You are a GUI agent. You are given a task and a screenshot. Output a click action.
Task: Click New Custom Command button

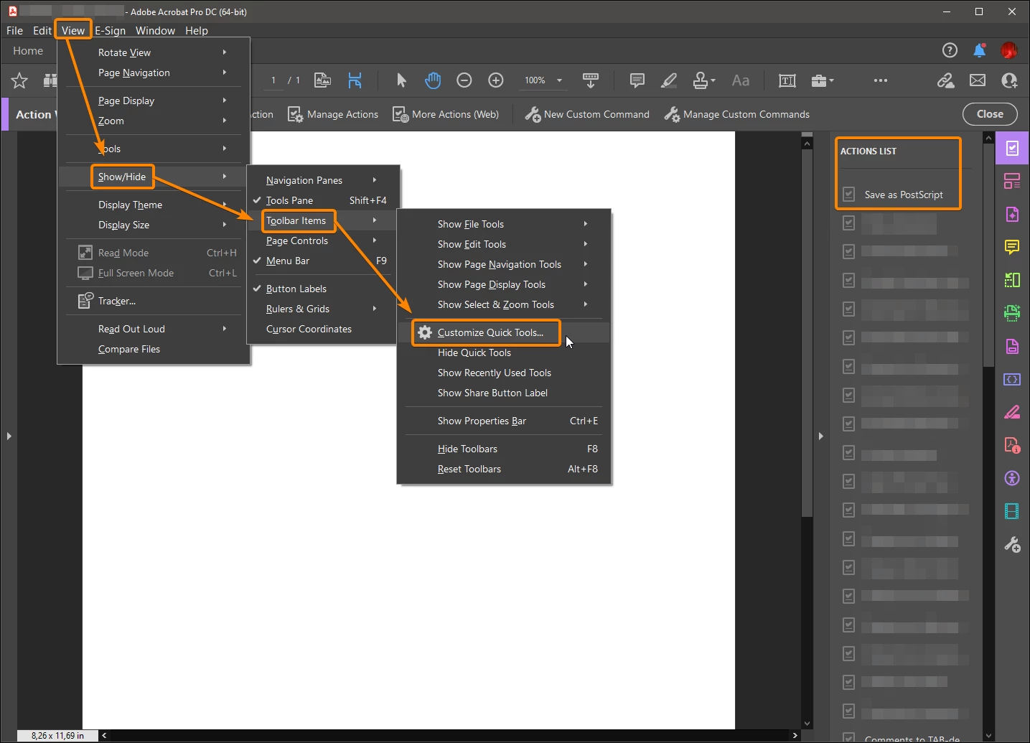point(587,114)
